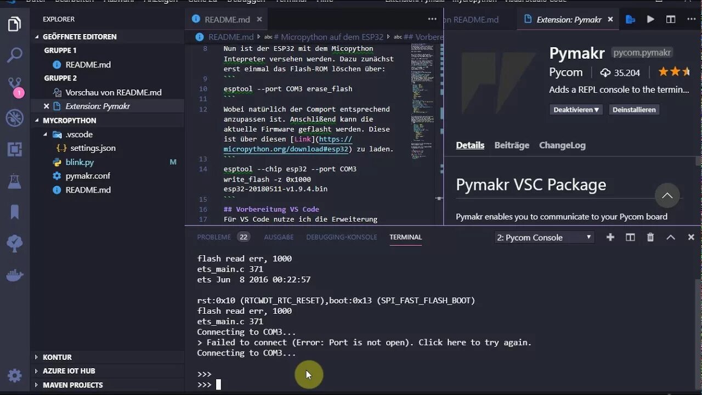Open the ChangeLog tab of Pymakr
This screenshot has width=702, height=395.
tap(562, 145)
